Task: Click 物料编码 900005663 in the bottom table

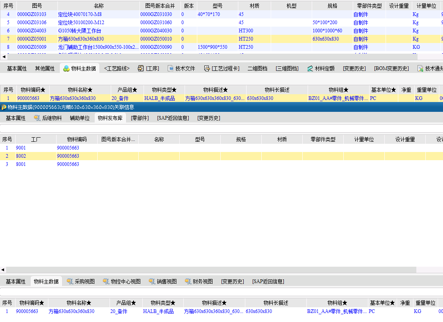Action: (x=27, y=311)
